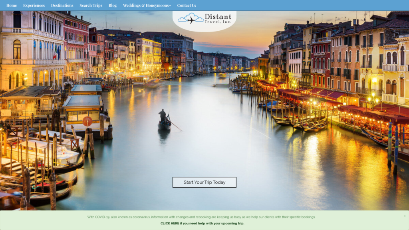Expand the Weddings & Honeymoons dropdown caret

click(170, 6)
